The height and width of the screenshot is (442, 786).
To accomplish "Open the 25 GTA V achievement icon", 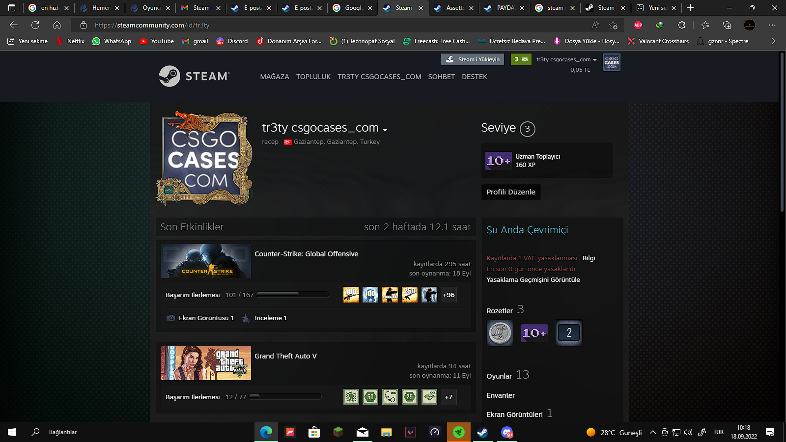I will 410,397.
